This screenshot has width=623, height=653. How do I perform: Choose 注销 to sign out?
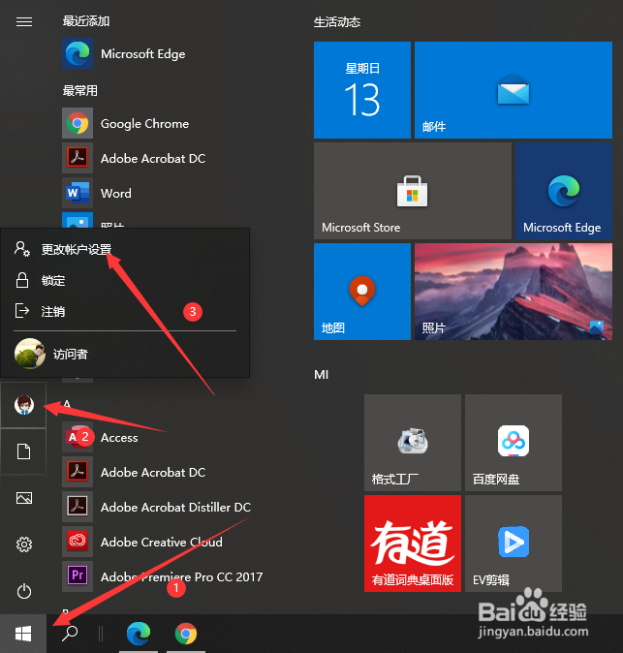pos(125,311)
